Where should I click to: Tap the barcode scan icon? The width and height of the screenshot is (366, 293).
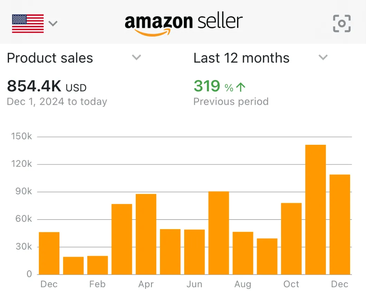coord(341,23)
